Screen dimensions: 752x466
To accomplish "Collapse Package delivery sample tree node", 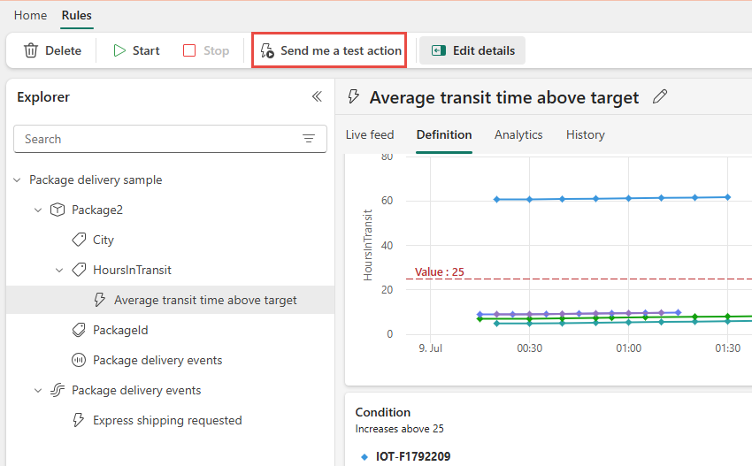I will click(17, 180).
